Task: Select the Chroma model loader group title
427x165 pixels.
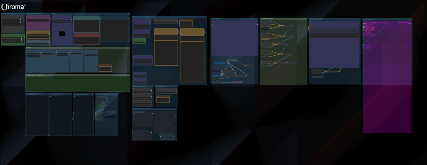Action: coord(33,14)
